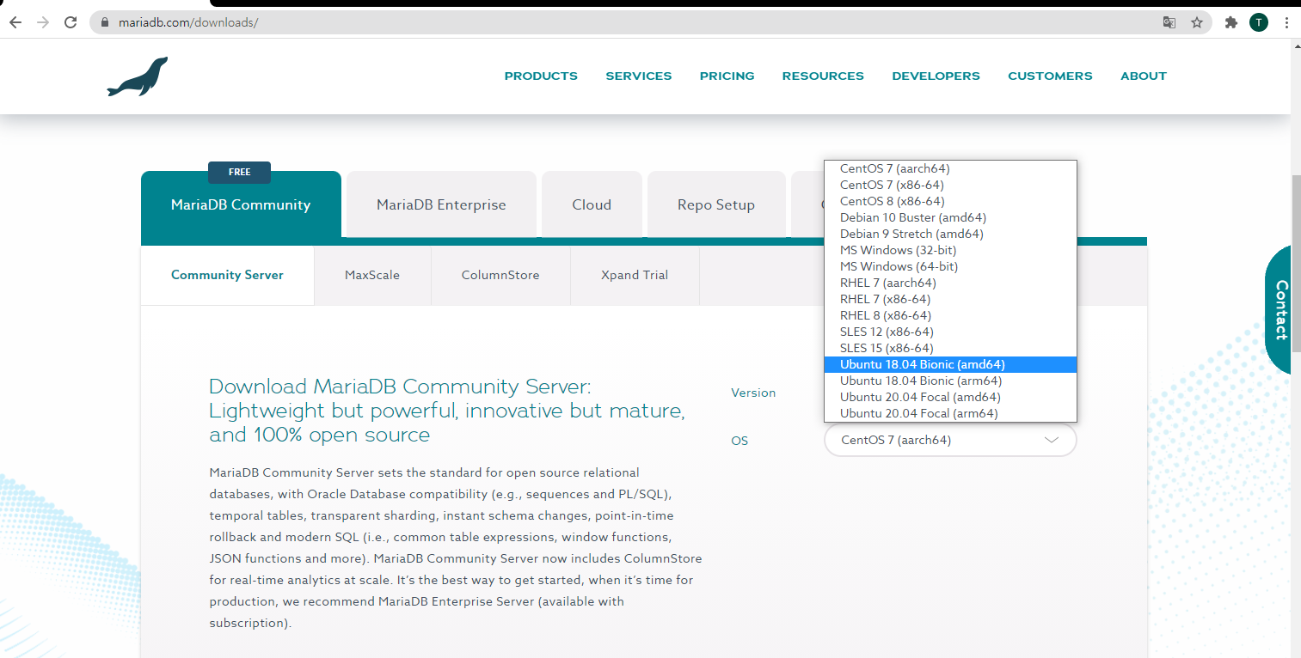Open the Contact side tab
Image resolution: width=1301 pixels, height=658 pixels.
1280,310
